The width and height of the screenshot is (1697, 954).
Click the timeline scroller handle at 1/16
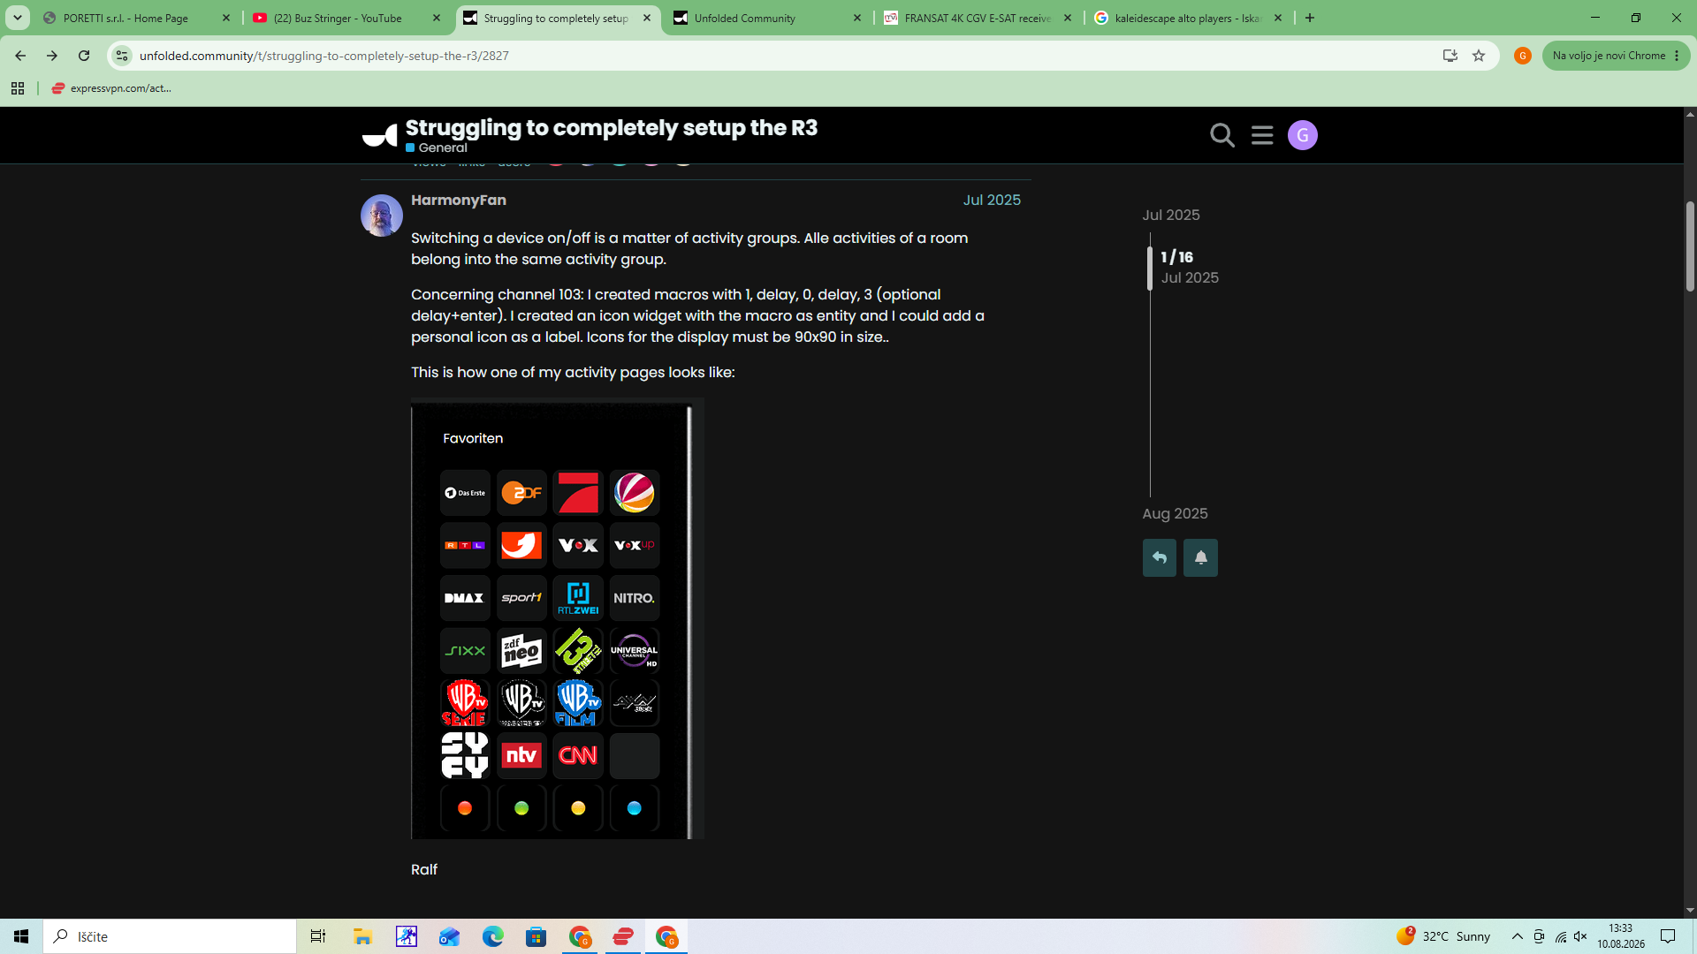click(x=1150, y=268)
